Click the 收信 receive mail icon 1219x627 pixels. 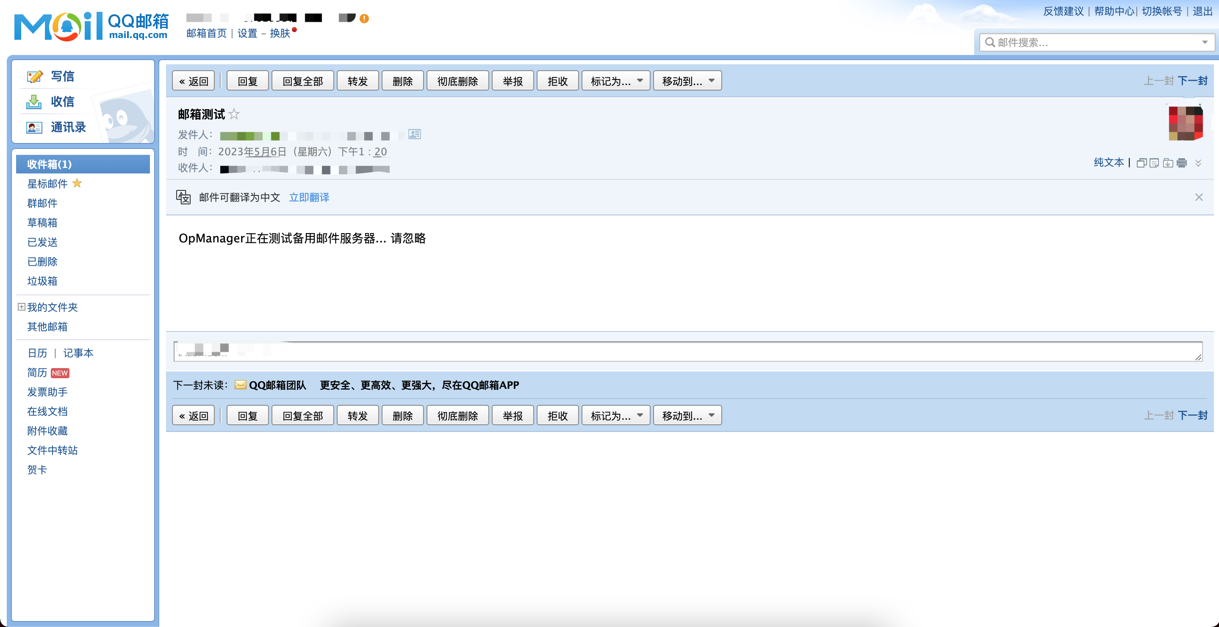coord(34,102)
